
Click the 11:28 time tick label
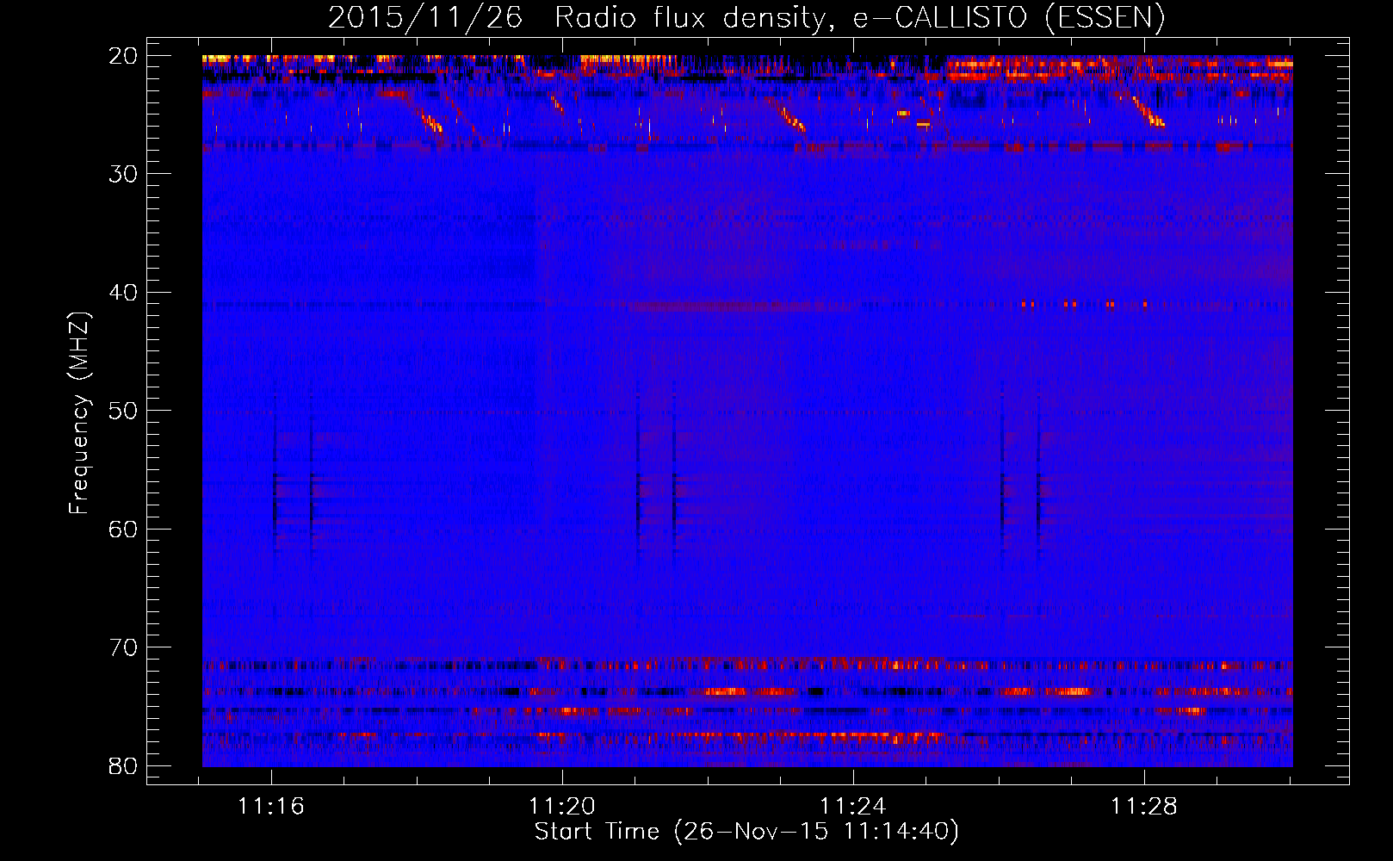pos(1144,807)
